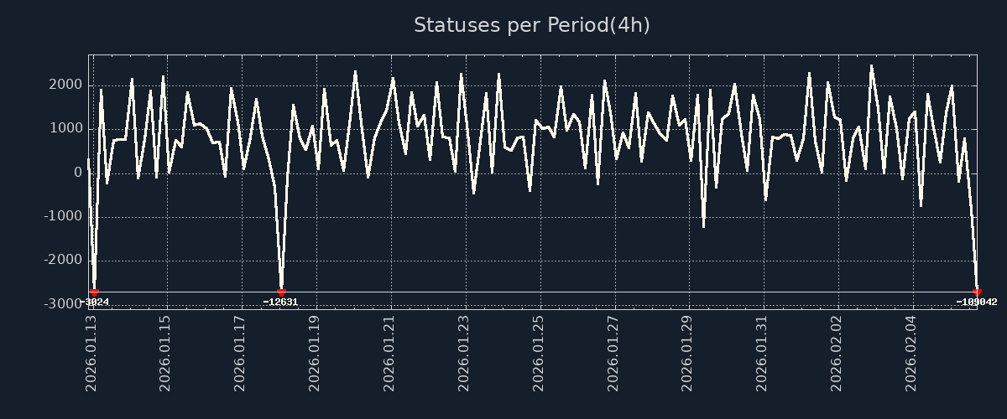Screen dimensions: 1007x419
Task: Click the -3024 data label
Action: click(x=97, y=302)
